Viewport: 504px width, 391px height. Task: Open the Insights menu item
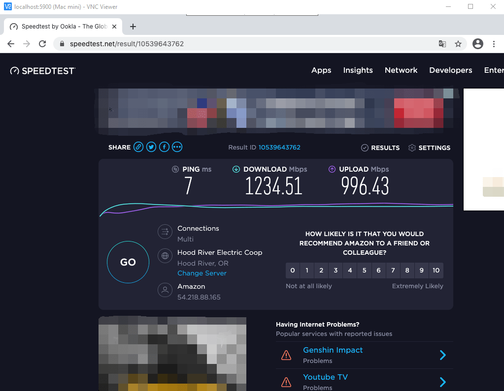[x=358, y=70]
